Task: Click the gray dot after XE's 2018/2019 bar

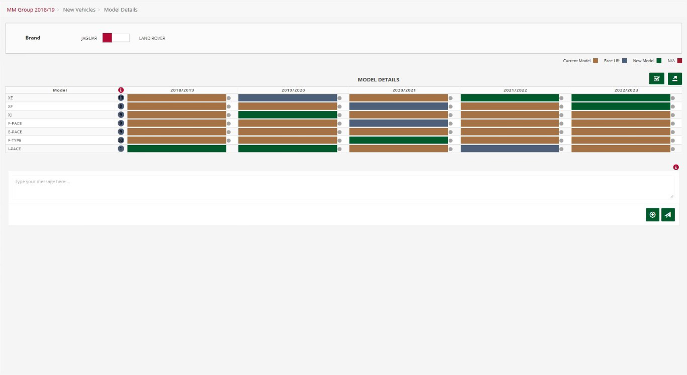Action: click(229, 98)
